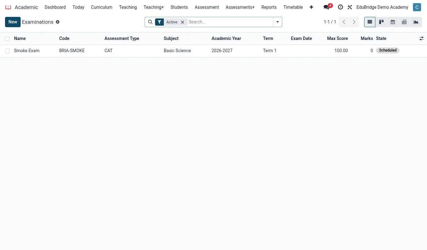427x250 pixels.
Task: Open the Today menu
Action: [78, 7]
